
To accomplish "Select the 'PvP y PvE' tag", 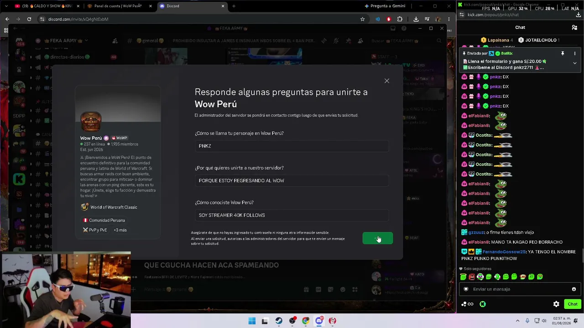I will 95,230.
